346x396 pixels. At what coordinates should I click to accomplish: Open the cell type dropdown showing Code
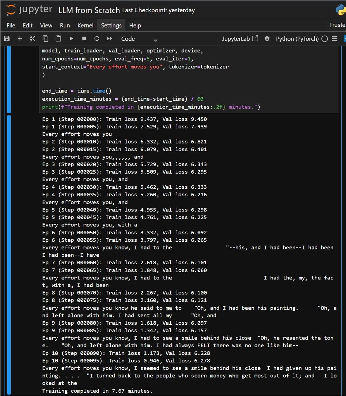click(x=139, y=39)
